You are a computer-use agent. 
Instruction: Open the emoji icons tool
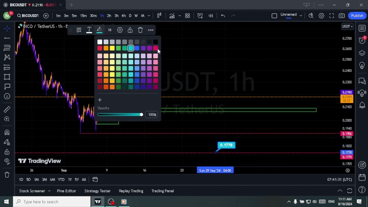pos(7,96)
